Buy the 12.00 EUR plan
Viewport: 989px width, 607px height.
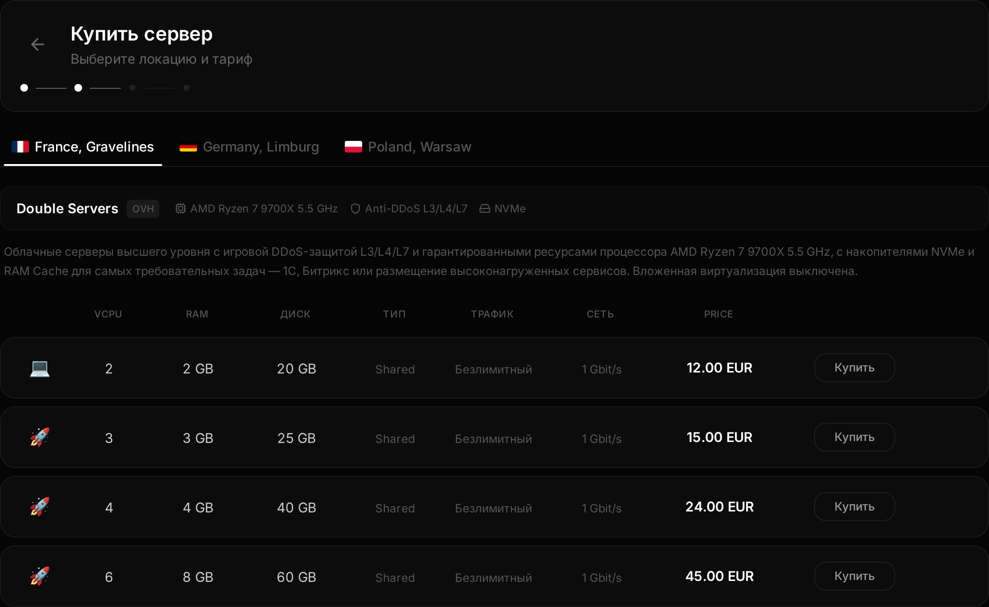(x=854, y=368)
